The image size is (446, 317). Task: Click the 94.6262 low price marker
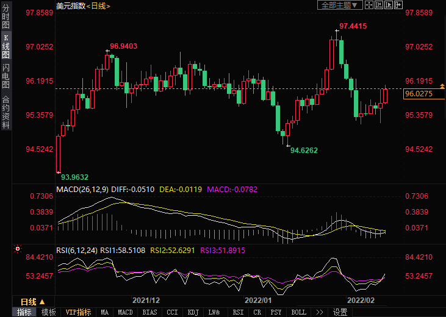coord(303,150)
